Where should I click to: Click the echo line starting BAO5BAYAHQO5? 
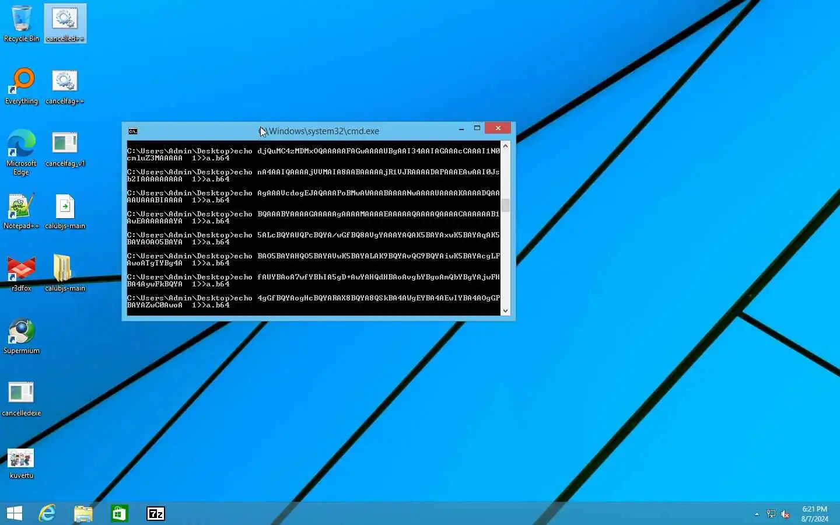click(313, 260)
